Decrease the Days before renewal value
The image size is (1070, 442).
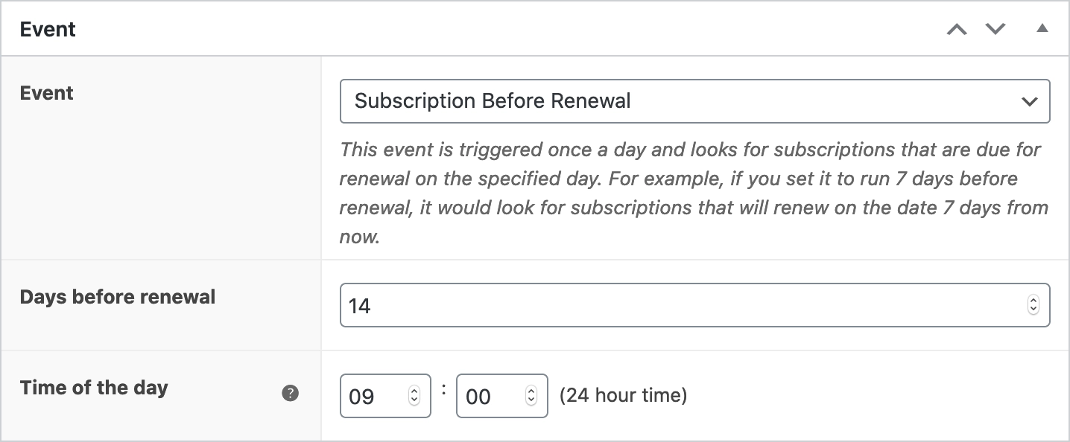[x=1033, y=310]
